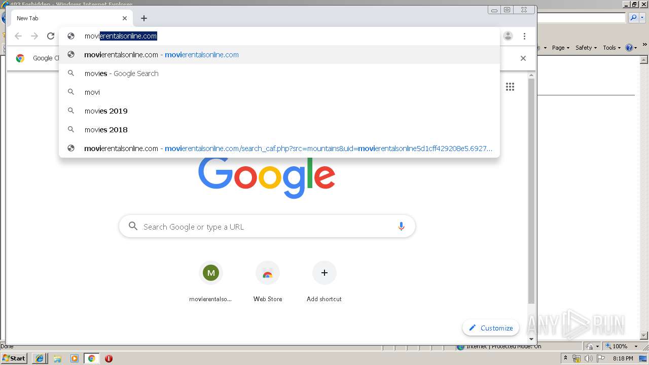
Task: Open Chrome's profile avatar menu
Action: [508, 36]
